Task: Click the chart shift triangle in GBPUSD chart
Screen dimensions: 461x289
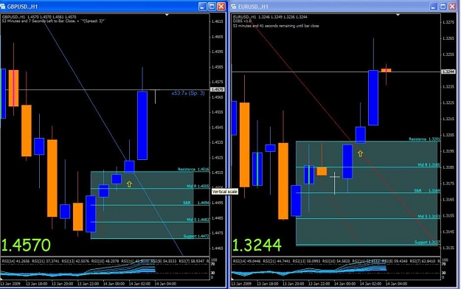Action: coord(167,15)
